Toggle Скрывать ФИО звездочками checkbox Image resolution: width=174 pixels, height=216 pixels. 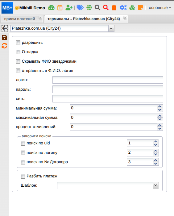[x=18, y=61]
